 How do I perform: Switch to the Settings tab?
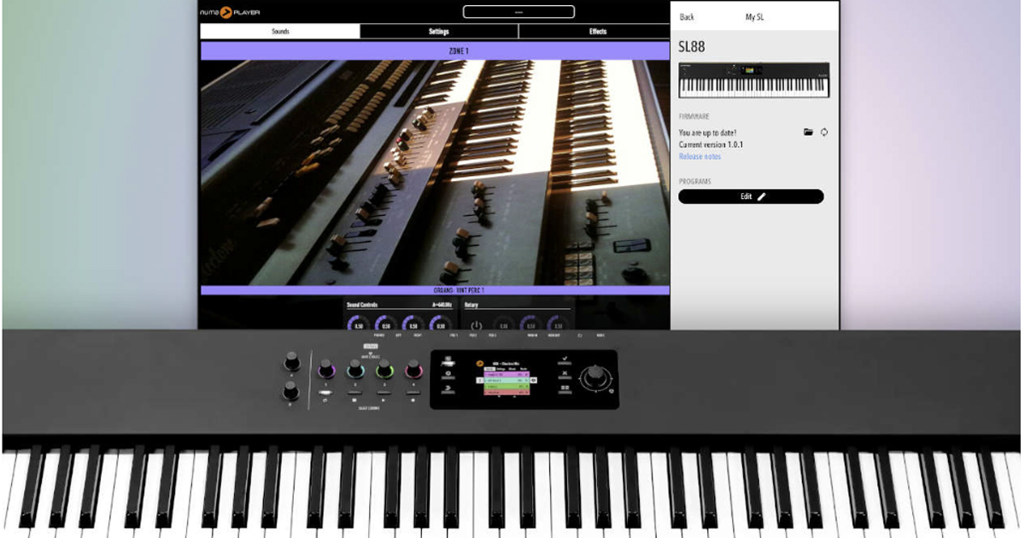[439, 32]
